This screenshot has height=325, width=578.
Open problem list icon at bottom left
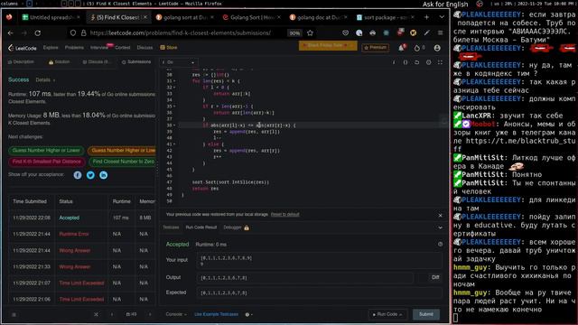[14, 315]
